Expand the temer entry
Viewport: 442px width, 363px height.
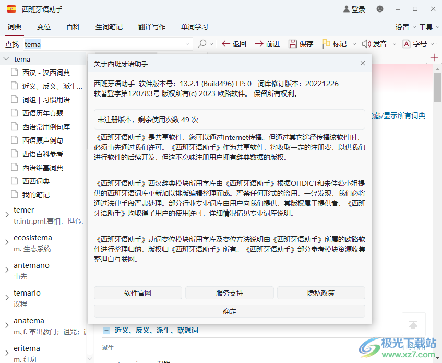pyautogui.click(x=7, y=214)
